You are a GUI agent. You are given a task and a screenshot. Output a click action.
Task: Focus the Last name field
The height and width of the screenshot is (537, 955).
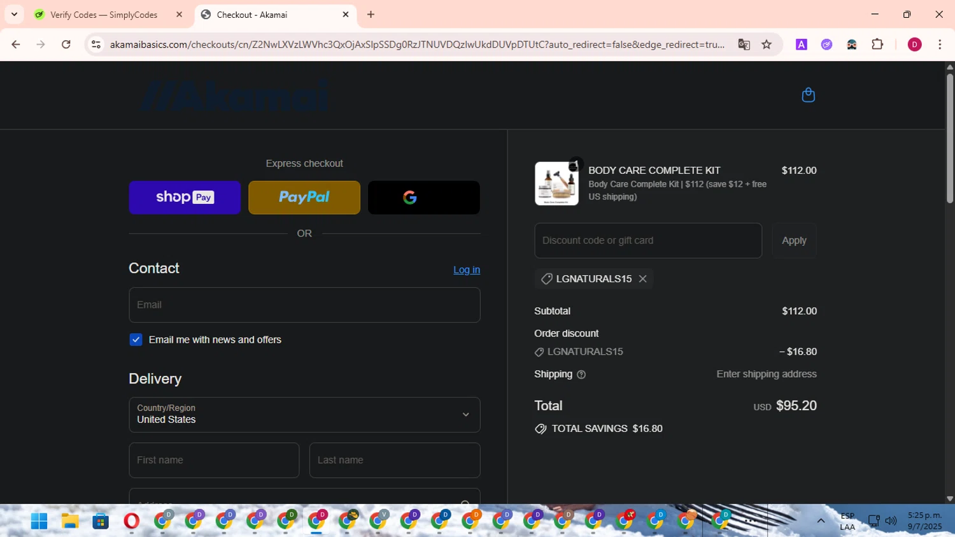(395, 460)
